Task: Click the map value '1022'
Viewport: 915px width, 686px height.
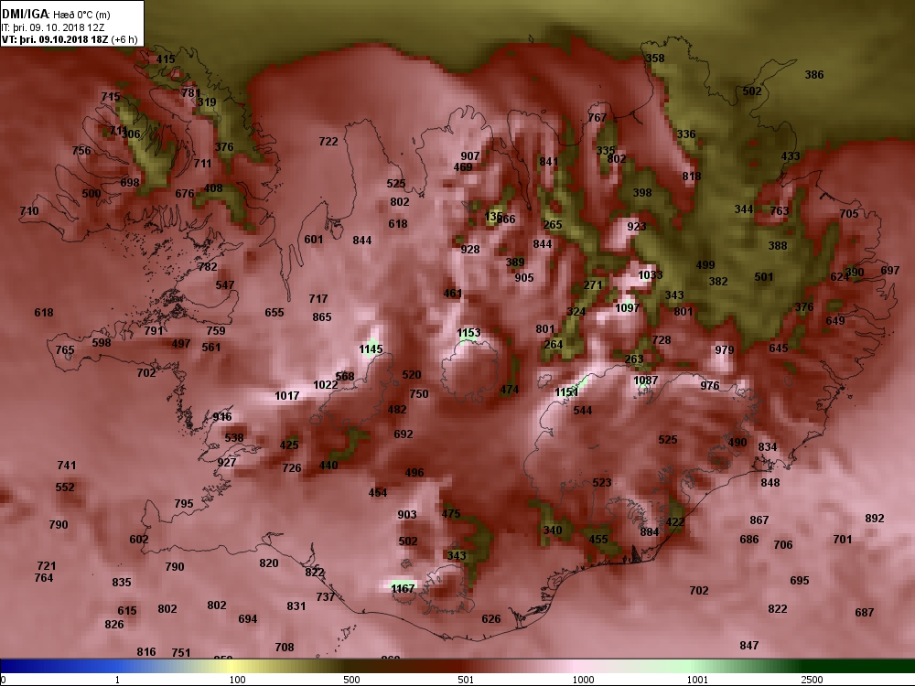Action: tap(326, 385)
